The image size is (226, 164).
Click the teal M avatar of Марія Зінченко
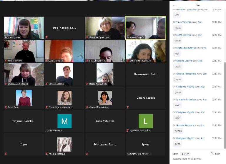pos(64,121)
